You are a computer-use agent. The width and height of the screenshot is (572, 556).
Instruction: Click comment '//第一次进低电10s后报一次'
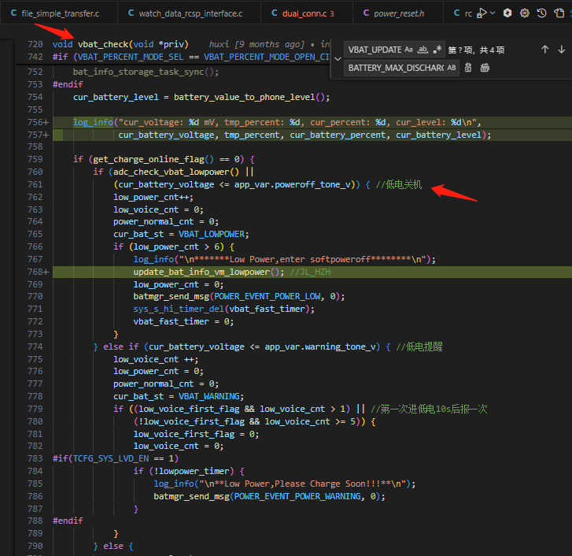429,409
